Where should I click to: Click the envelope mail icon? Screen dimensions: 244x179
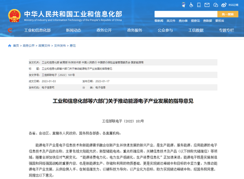click(207, 5)
